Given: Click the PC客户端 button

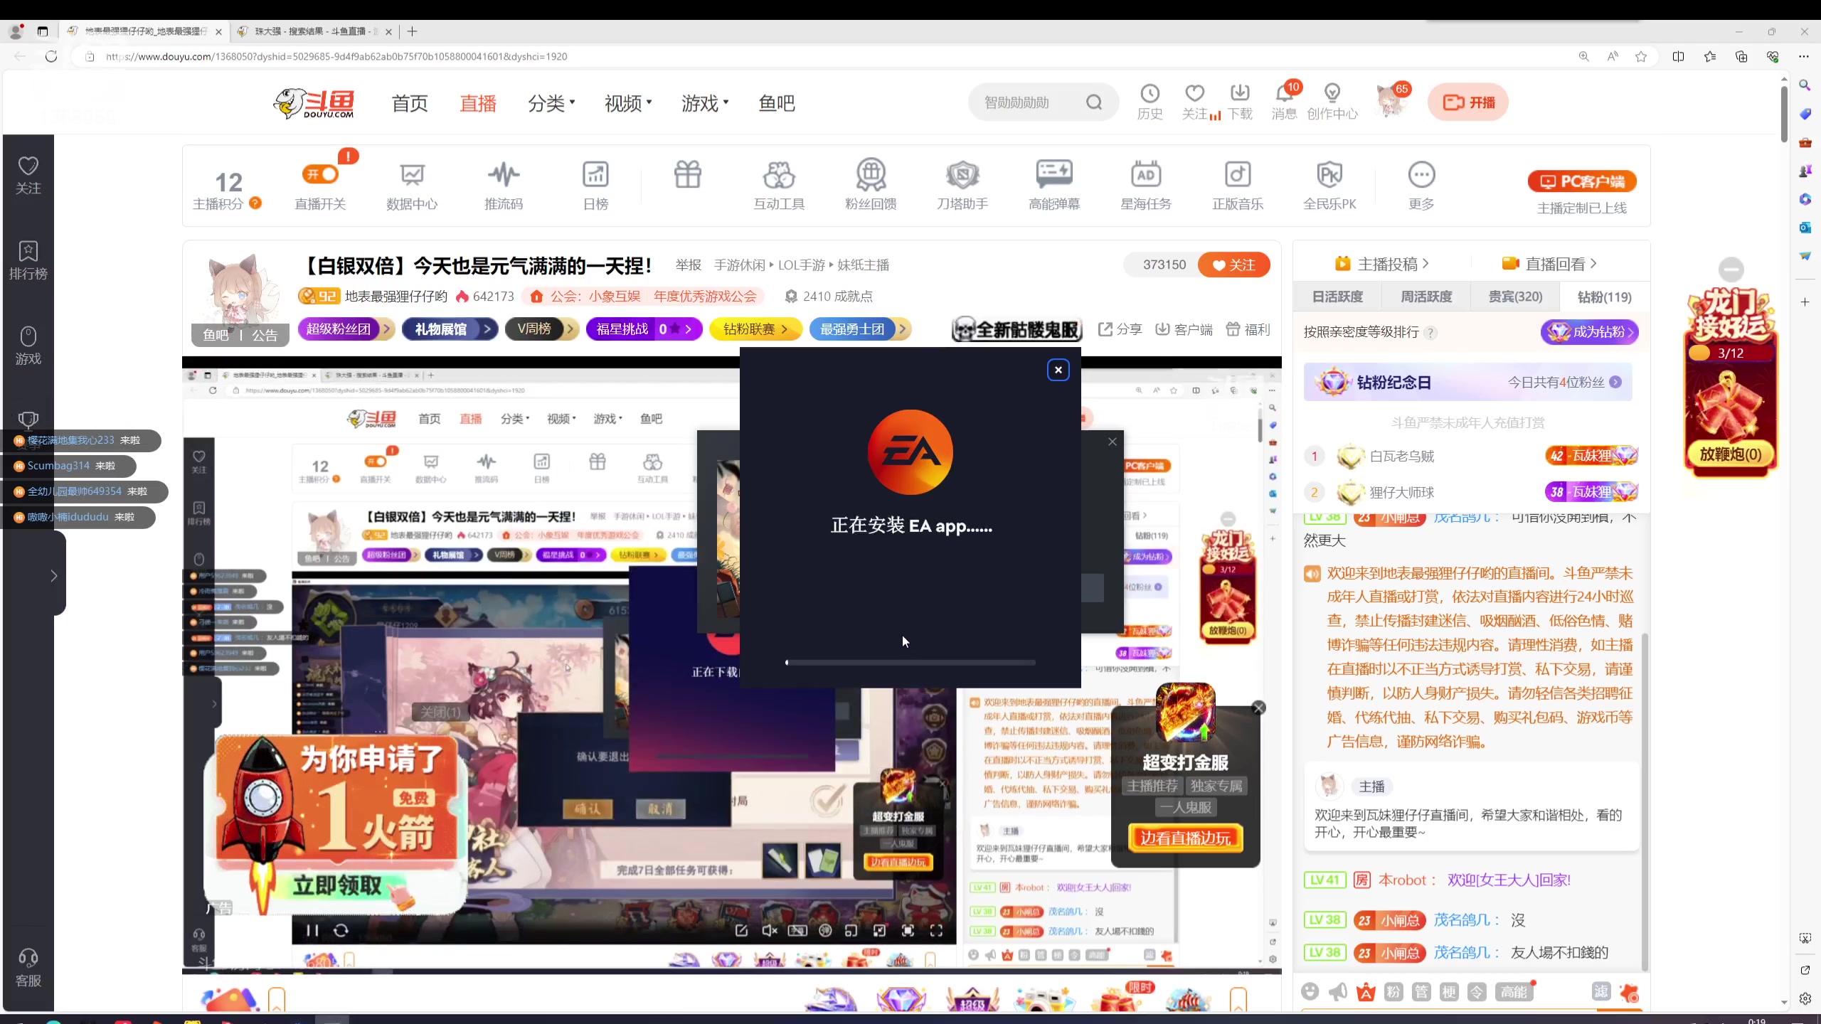Looking at the screenshot, I should pos(1582,181).
